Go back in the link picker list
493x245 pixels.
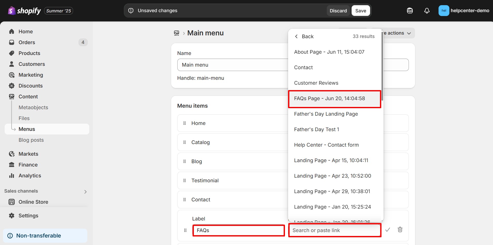click(304, 36)
